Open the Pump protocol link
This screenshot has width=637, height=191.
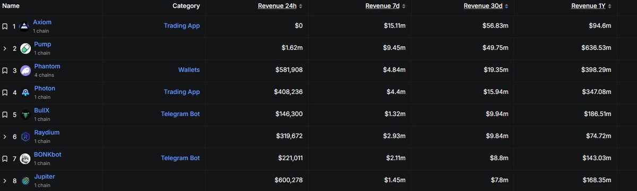coord(42,45)
